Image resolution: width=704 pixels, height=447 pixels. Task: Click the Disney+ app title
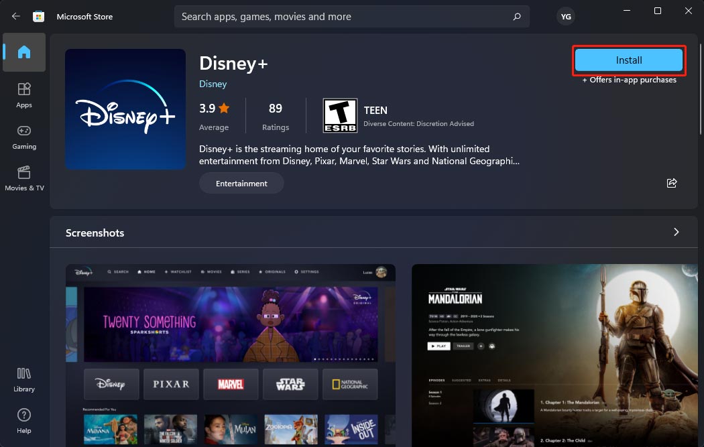(233, 63)
